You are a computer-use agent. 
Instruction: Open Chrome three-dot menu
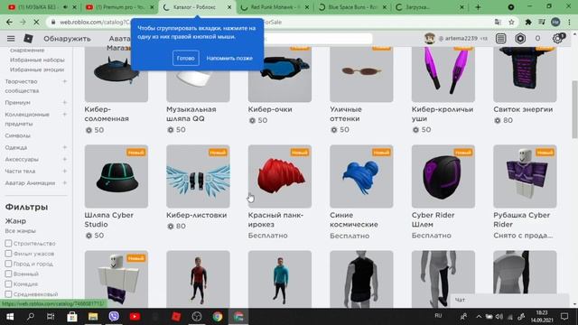(569, 22)
